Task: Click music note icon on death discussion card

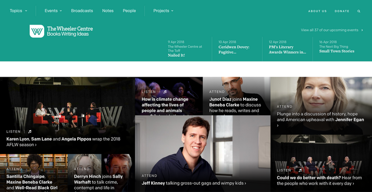Action: [x=300, y=170]
